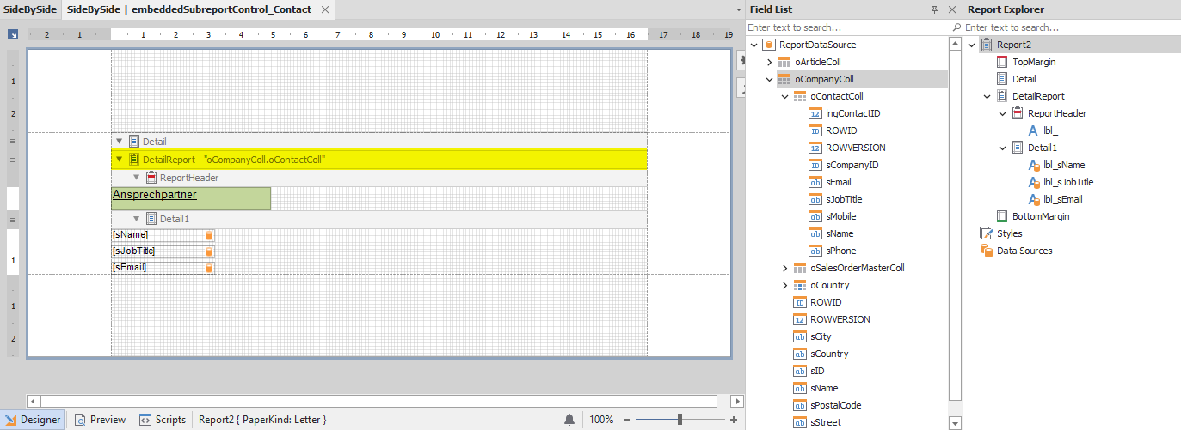Open notifications via the bell icon
This screenshot has width=1181, height=430.
[569, 420]
